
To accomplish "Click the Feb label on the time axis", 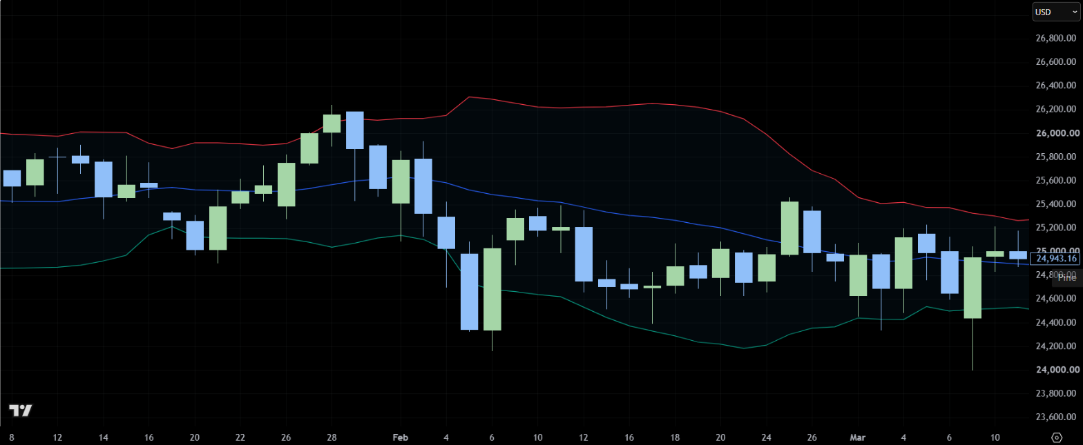I will coord(400,437).
